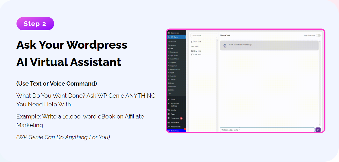Click the genie avatar in greeting message
339x162 pixels.
(x=225, y=46)
